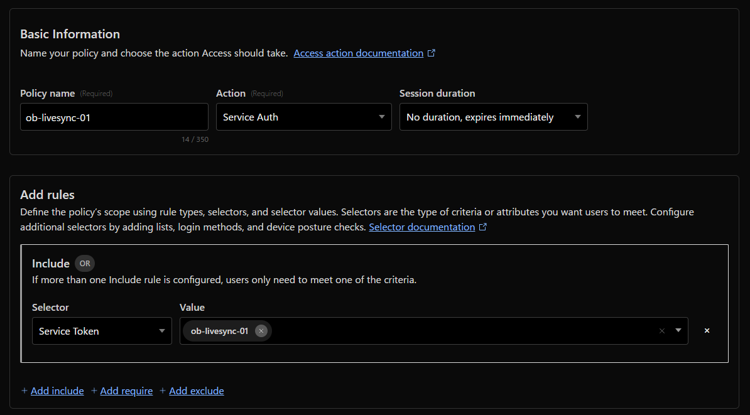Click the plus icon before Add require
Viewport: 750px width, 415px height.
click(94, 391)
